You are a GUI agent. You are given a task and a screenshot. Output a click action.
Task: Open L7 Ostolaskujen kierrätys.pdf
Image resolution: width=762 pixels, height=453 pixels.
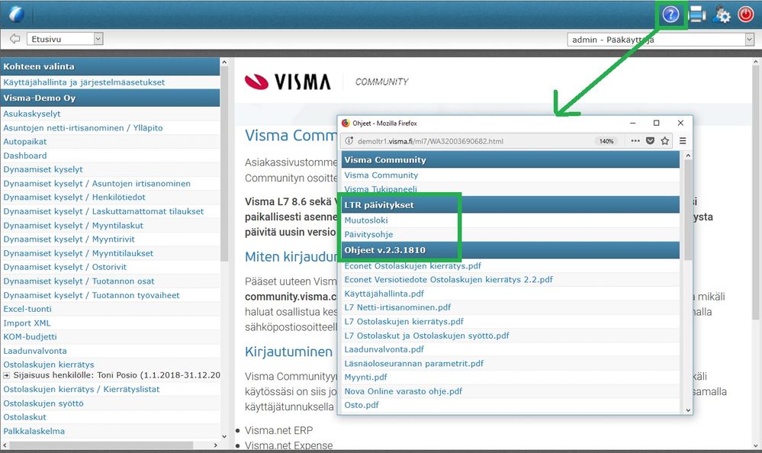[x=404, y=321]
